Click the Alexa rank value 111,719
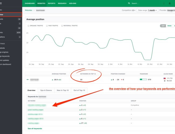Screen dimensions: 175x134 tap(170, 78)
